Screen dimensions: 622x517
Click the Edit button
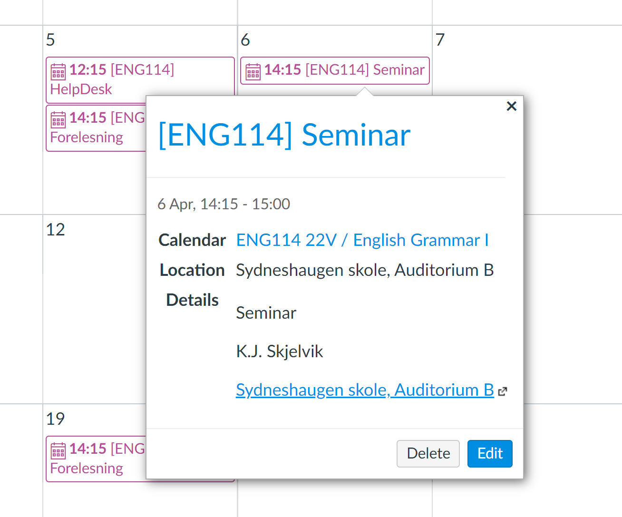coord(490,453)
